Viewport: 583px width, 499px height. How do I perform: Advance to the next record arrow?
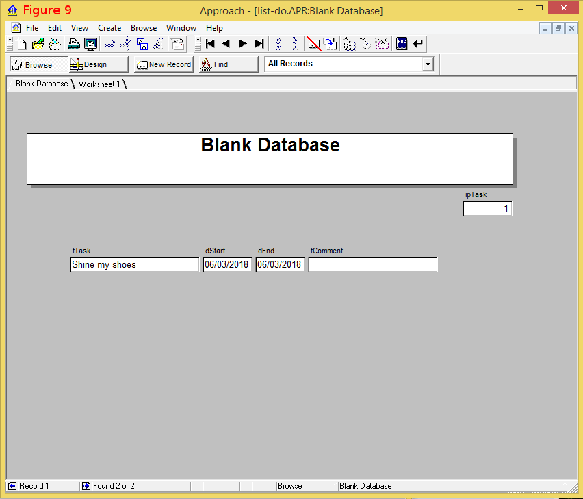243,43
